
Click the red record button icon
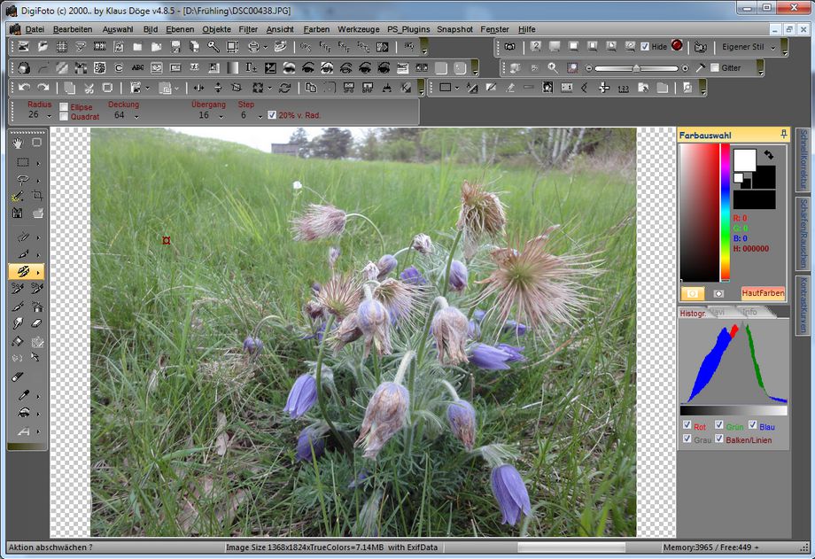click(677, 46)
